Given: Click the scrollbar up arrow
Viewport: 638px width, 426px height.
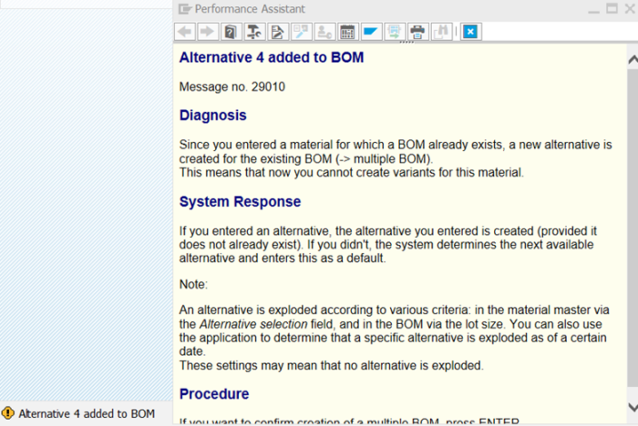Looking at the screenshot, I should point(633,60).
